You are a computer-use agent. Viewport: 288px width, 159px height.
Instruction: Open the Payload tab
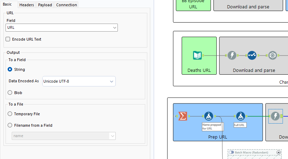click(x=45, y=5)
